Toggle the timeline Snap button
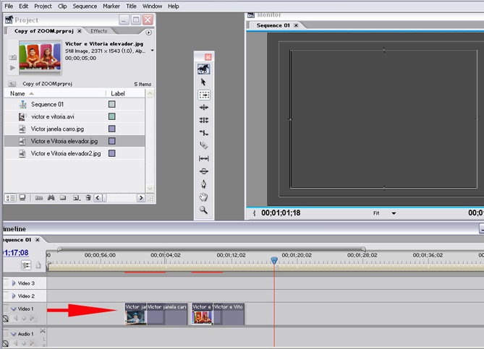The width and height of the screenshot is (484, 349). (26, 265)
